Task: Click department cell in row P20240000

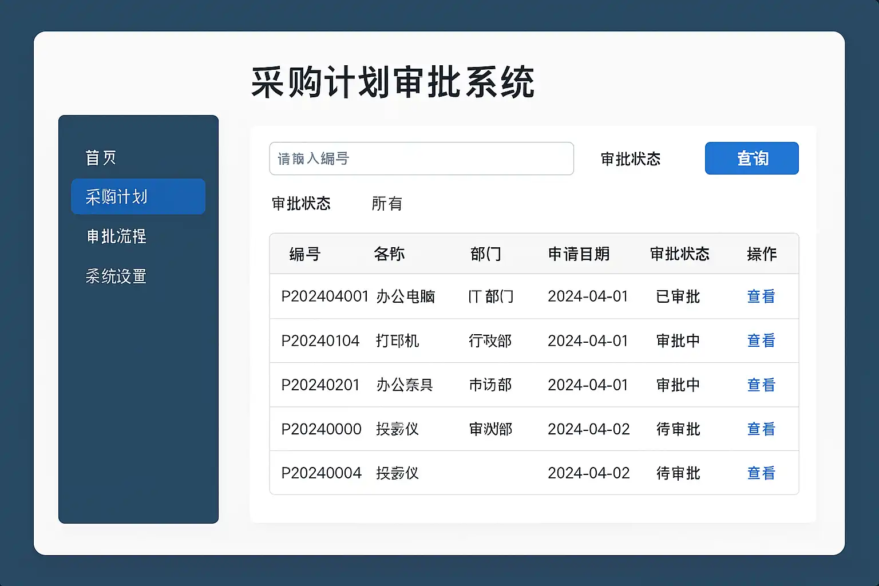Action: [490, 429]
